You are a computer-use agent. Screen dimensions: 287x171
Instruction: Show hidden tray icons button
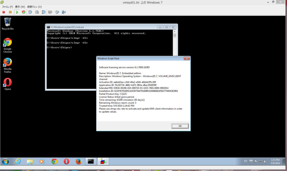(x=251, y=161)
